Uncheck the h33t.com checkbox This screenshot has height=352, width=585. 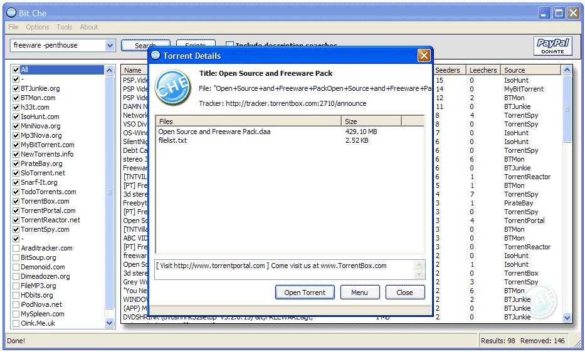(x=16, y=107)
